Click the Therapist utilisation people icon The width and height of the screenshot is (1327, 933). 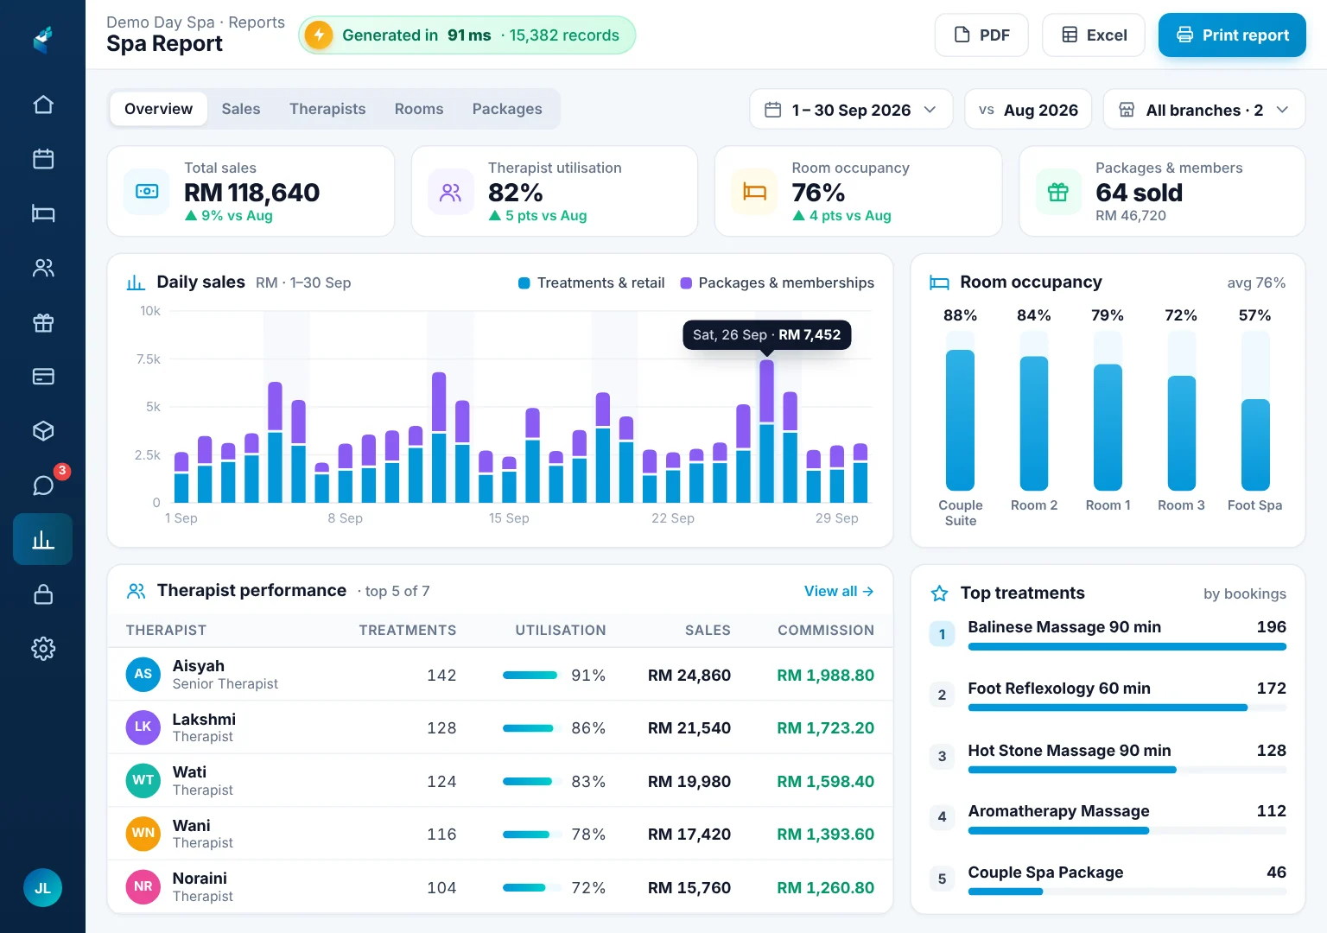click(x=451, y=192)
